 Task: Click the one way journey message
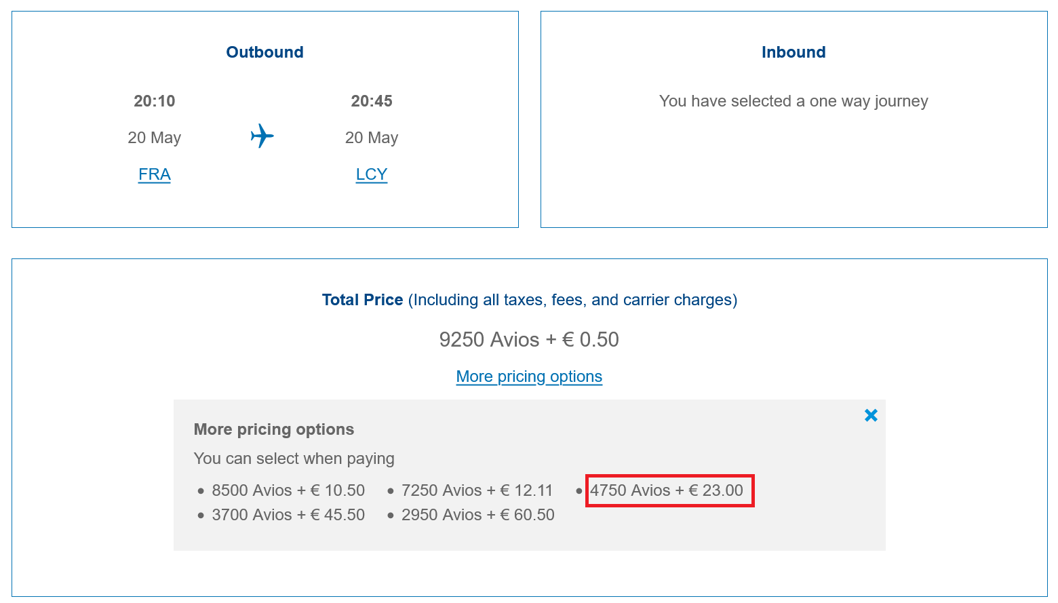[x=793, y=101]
